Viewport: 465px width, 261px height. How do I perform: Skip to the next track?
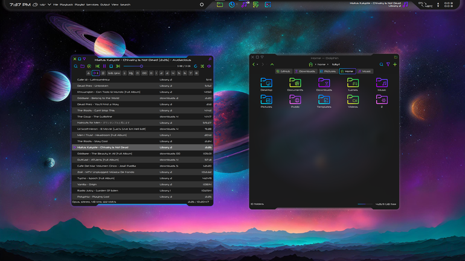[118, 66]
